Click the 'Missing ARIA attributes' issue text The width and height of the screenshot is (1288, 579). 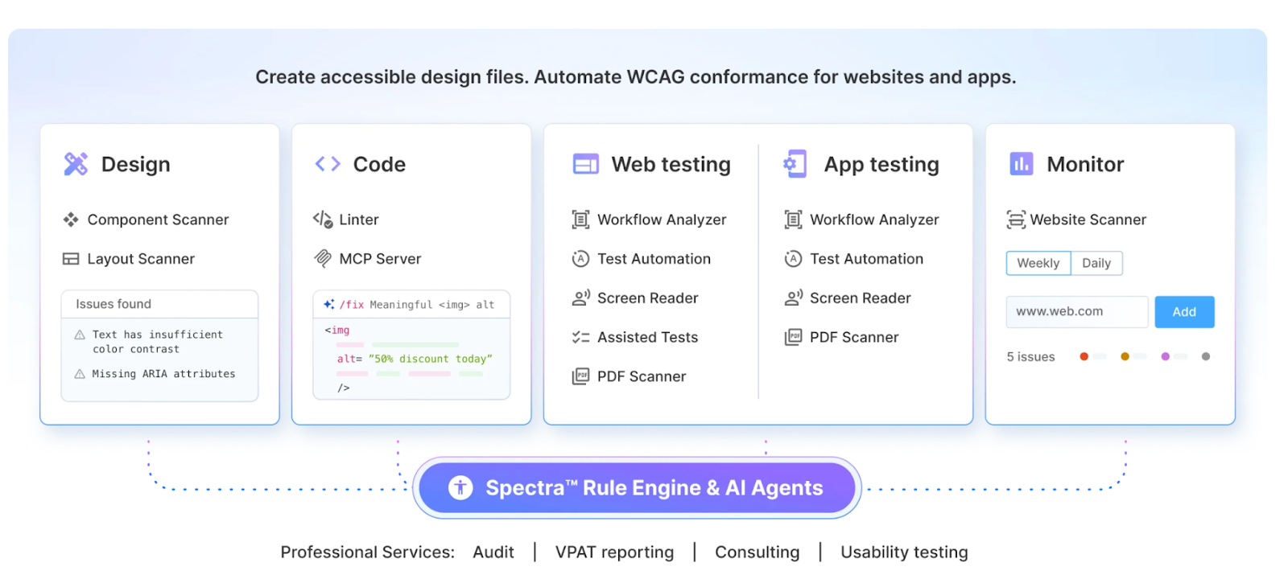pyautogui.click(x=163, y=374)
